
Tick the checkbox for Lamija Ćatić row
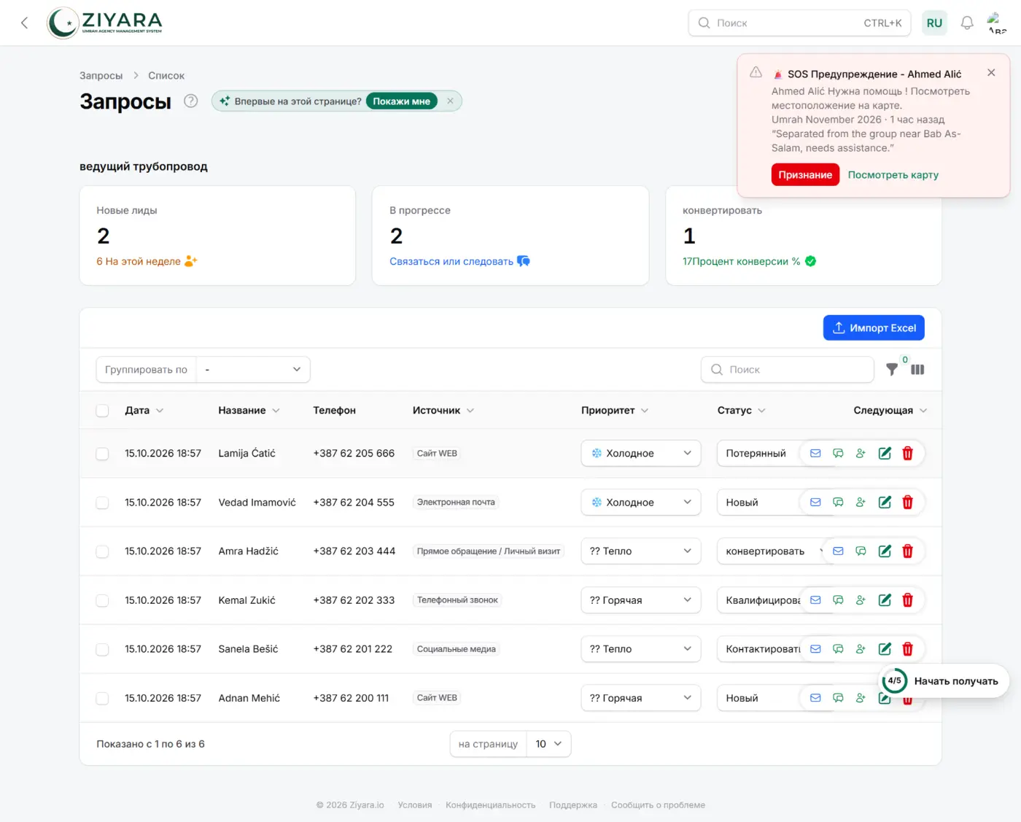click(103, 454)
